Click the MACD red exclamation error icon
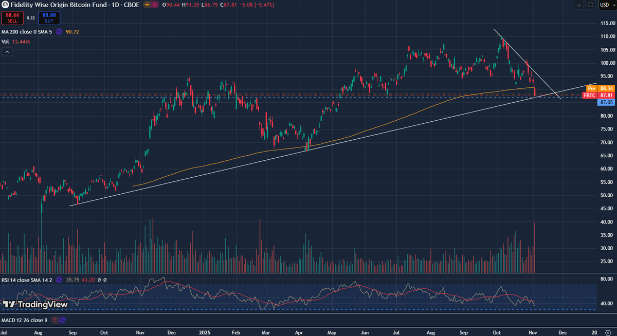617x336 pixels. tap(54, 320)
